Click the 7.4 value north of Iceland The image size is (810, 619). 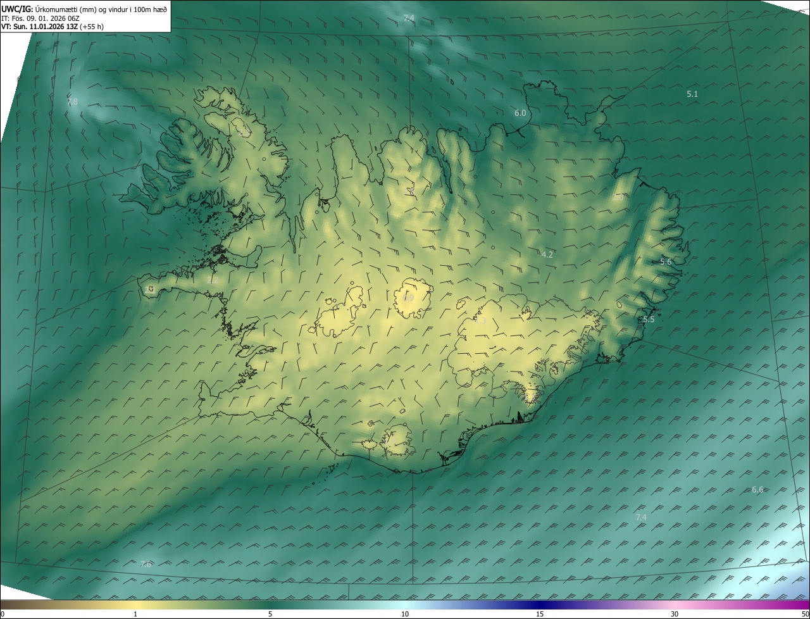pyautogui.click(x=409, y=18)
